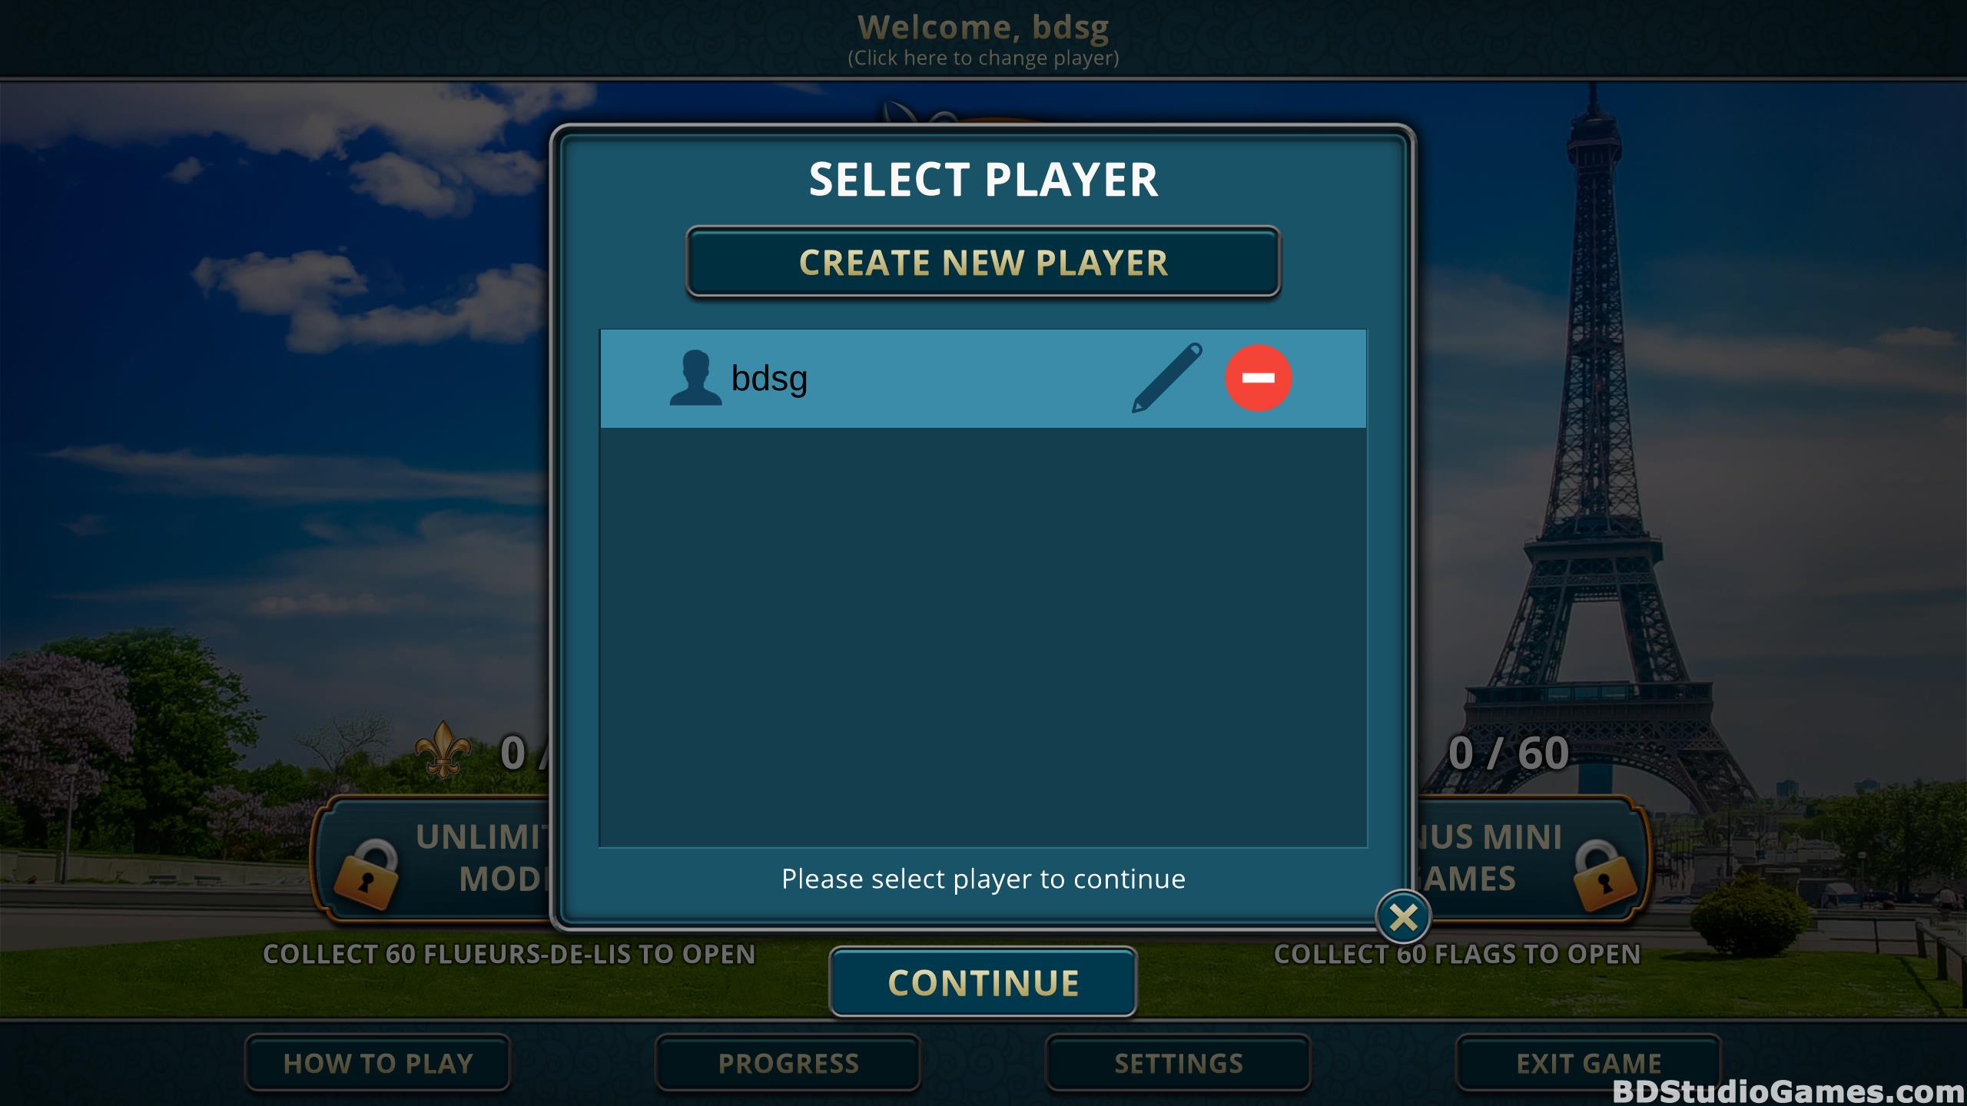Click the CONTINUE button
The image size is (1967, 1106).
tap(985, 982)
